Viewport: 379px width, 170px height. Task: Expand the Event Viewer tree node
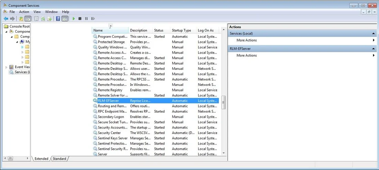pyautogui.click(x=6, y=67)
